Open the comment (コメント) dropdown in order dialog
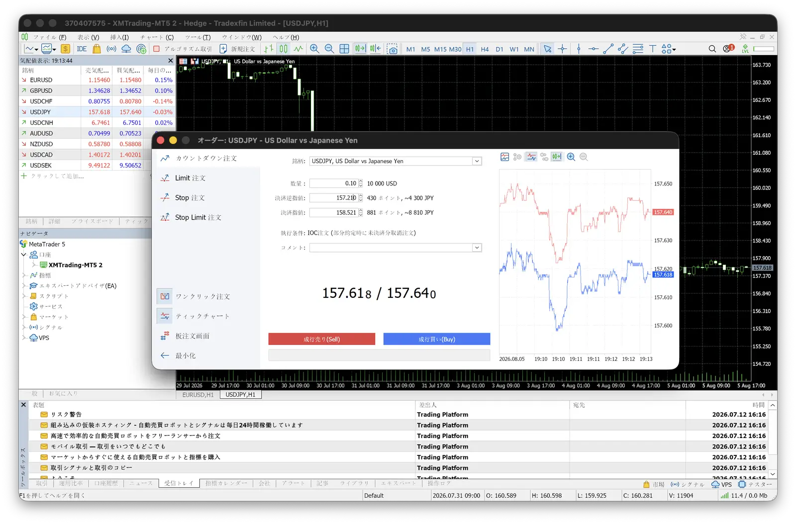This screenshot has height=524, width=796. pos(477,248)
